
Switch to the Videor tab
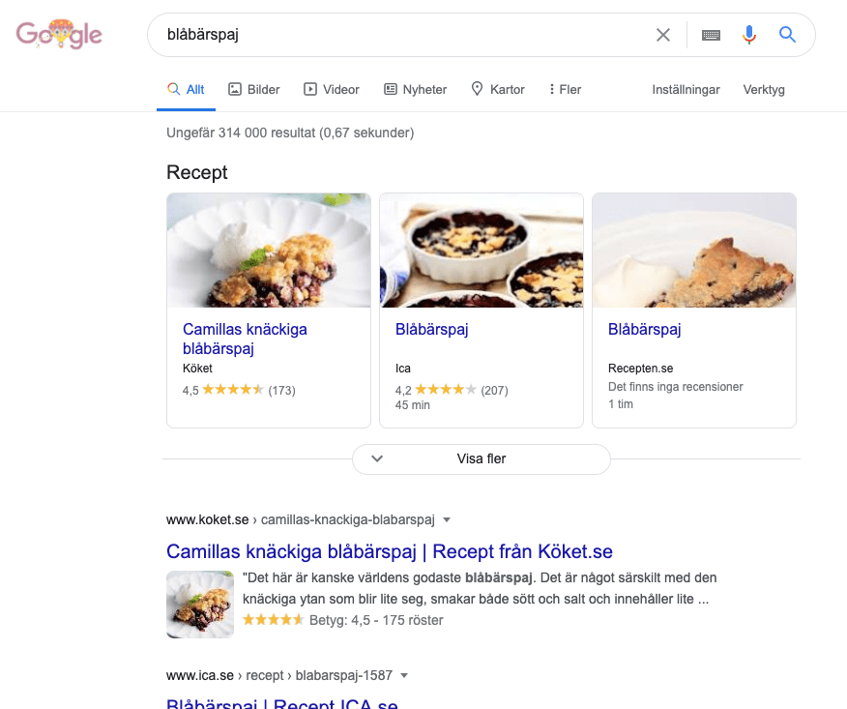click(x=331, y=89)
